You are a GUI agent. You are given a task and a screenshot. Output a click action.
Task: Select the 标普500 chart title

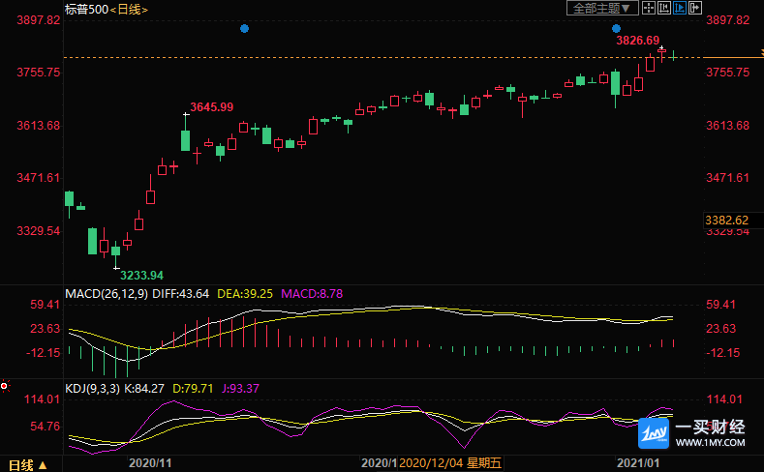(87, 10)
